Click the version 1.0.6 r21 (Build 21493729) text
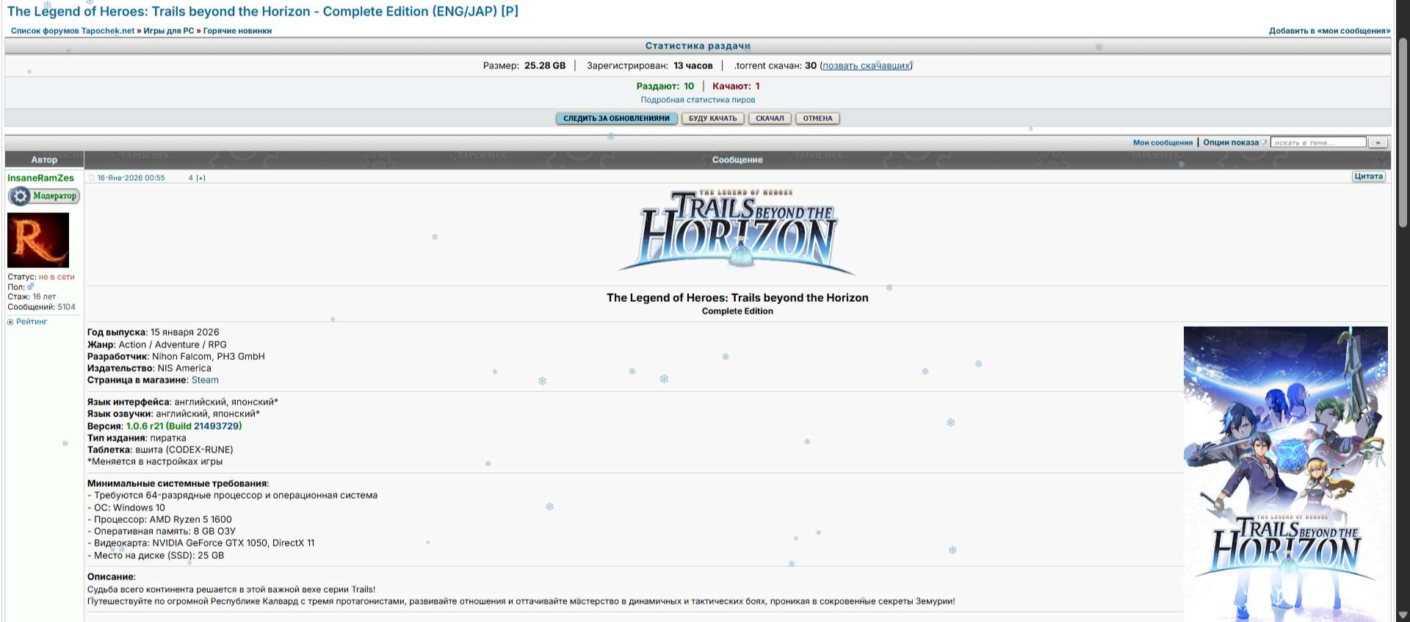This screenshot has width=1410, height=622. click(x=184, y=426)
